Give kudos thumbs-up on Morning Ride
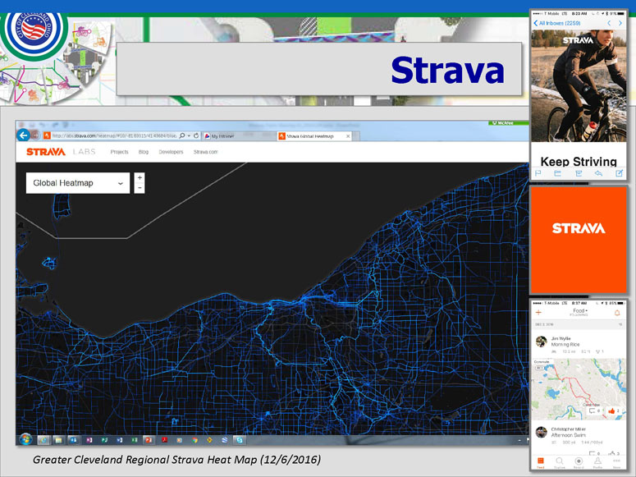 (613, 410)
